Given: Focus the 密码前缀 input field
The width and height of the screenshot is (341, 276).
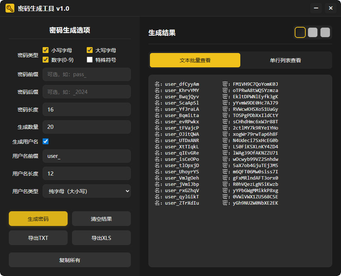Looking at the screenshot, I should click(x=87, y=74).
